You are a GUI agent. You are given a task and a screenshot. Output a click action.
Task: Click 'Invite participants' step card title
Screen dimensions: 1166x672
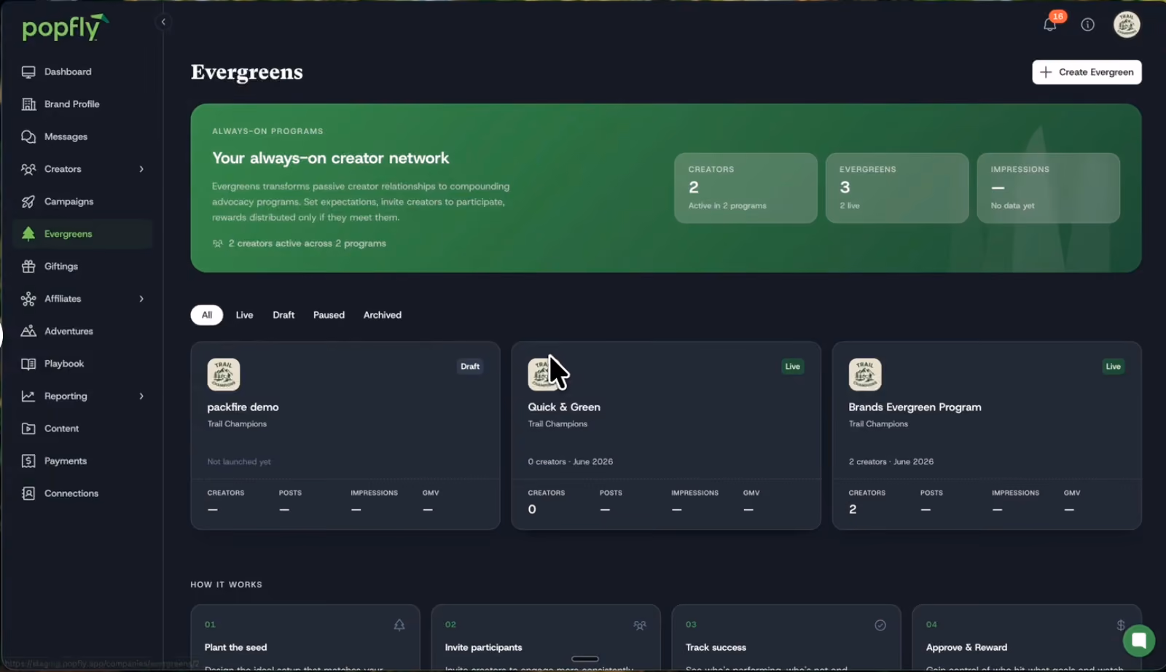[x=483, y=647]
